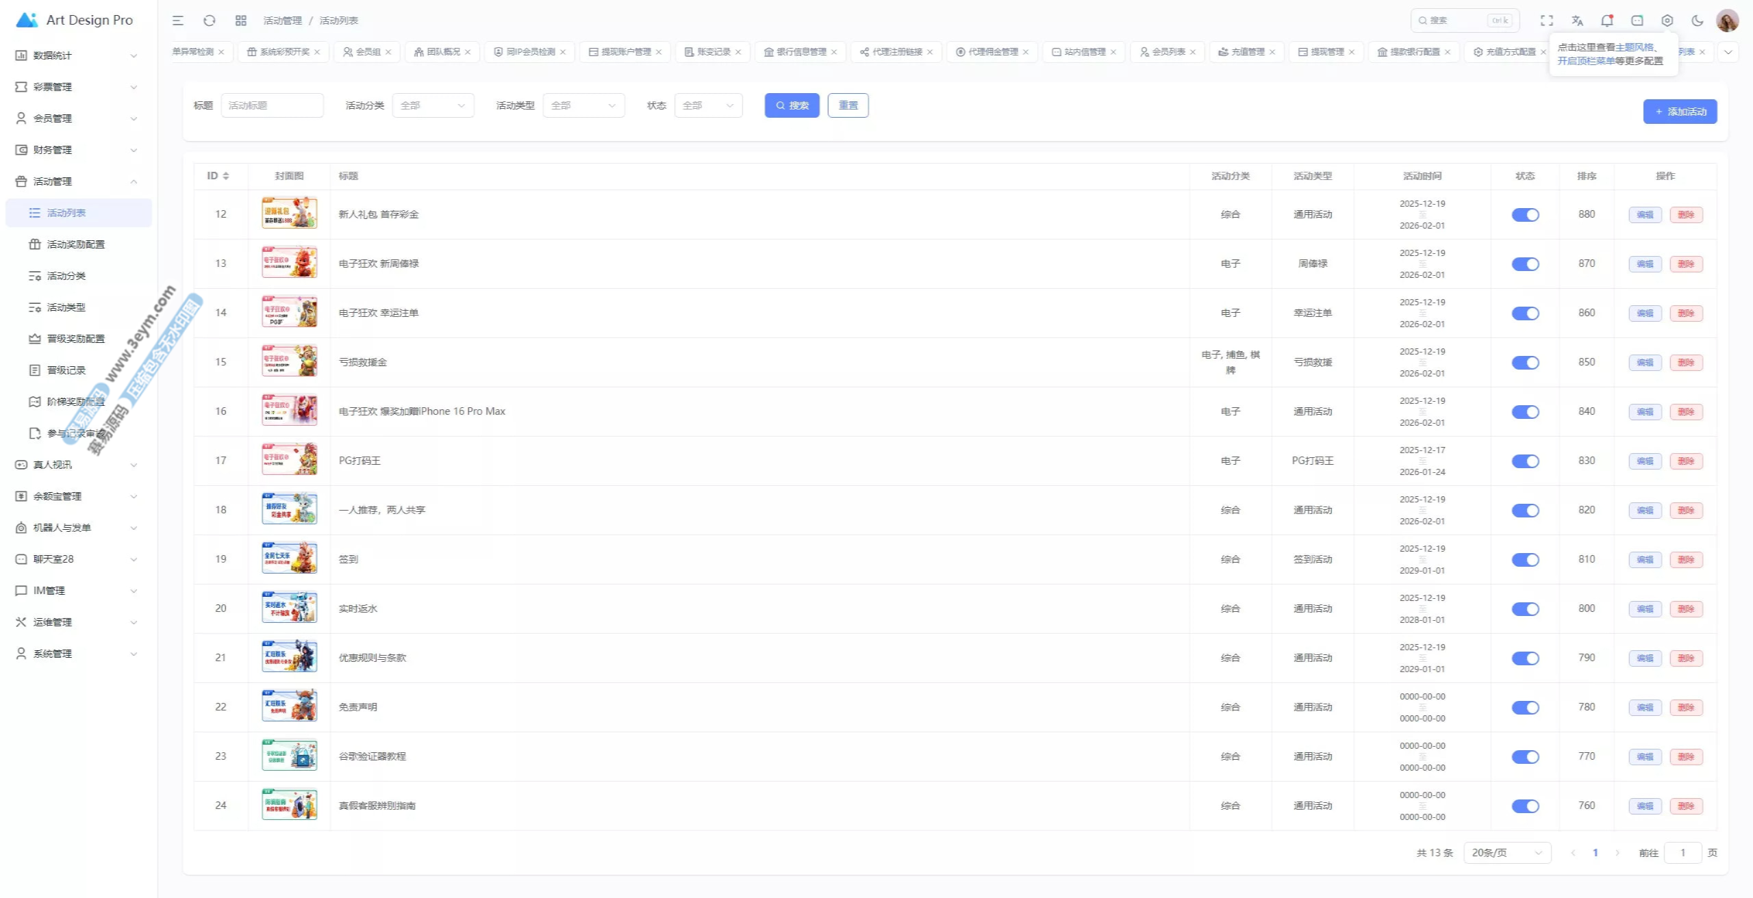Open 活动奖励配置 in the sidebar
Viewport: 1753px width, 898px height.
[75, 244]
